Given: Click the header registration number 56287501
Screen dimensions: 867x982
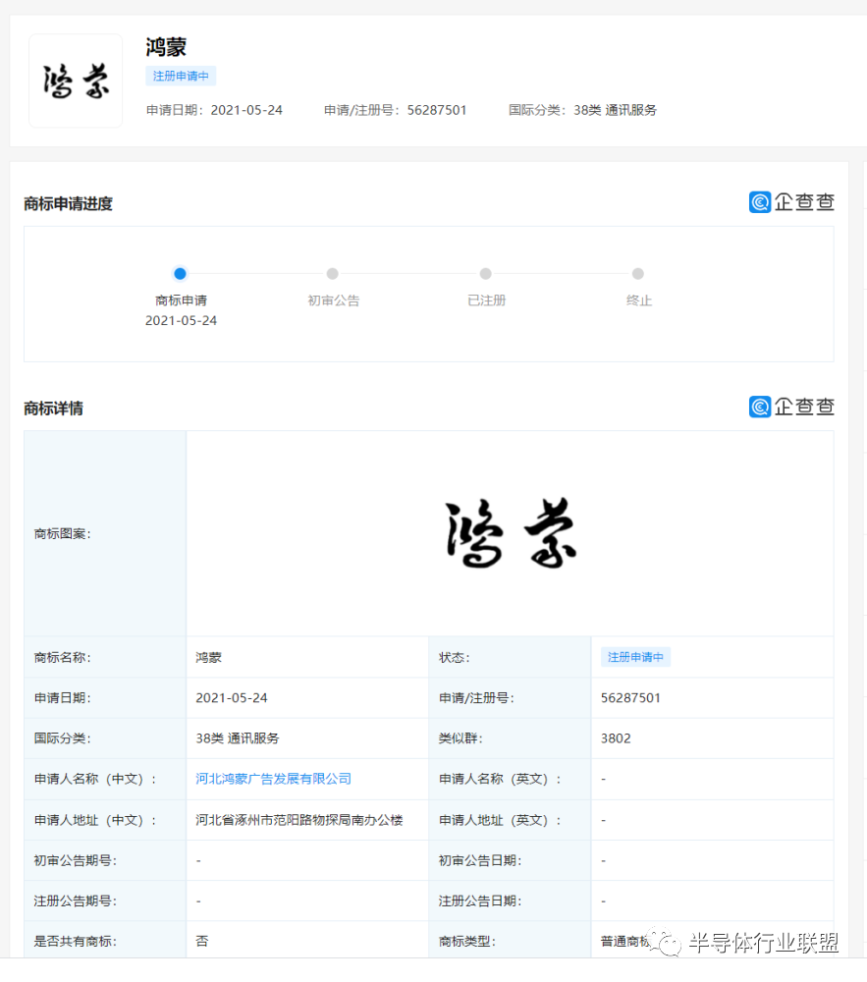Looking at the screenshot, I should [x=437, y=110].
